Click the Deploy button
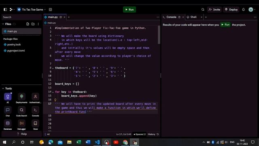Viewport: 259px width, 146px height. tap(231, 10)
